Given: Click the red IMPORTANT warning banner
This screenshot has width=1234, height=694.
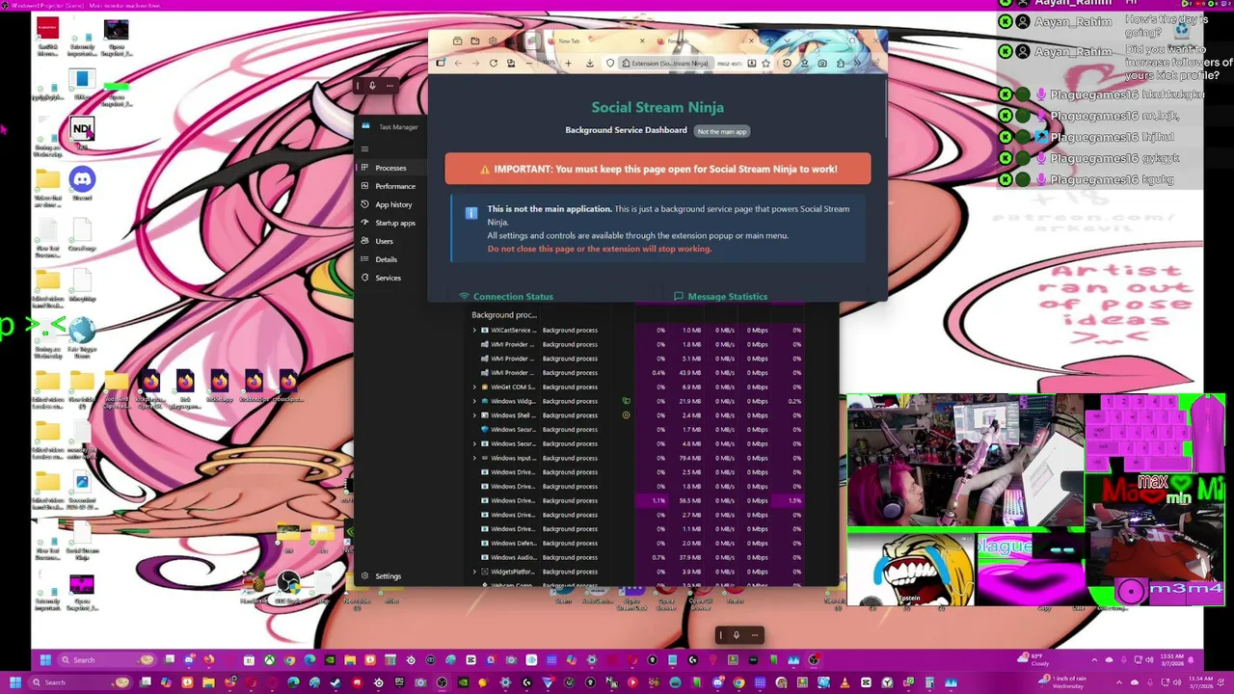Looking at the screenshot, I should [x=657, y=169].
